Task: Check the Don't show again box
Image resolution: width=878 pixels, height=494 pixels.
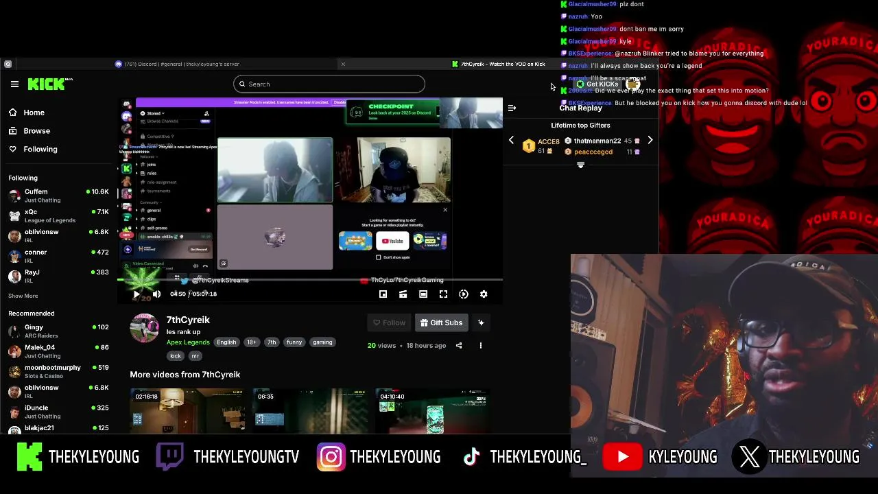Action: 379,257
